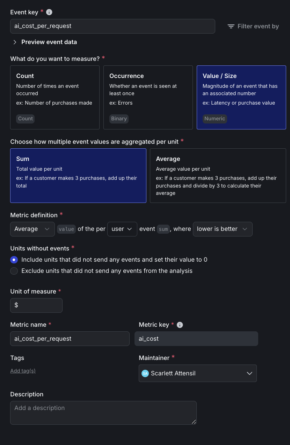Click the Event key info icon

pyautogui.click(x=49, y=12)
